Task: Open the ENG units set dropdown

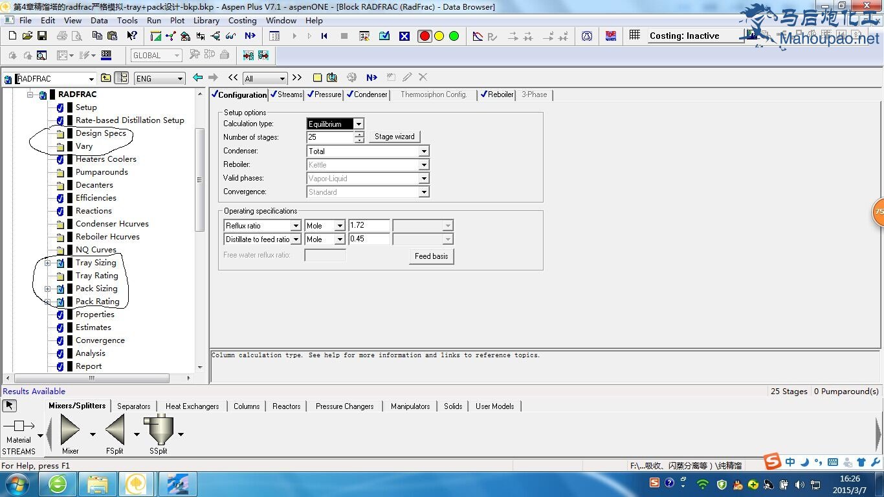Action: (x=180, y=78)
